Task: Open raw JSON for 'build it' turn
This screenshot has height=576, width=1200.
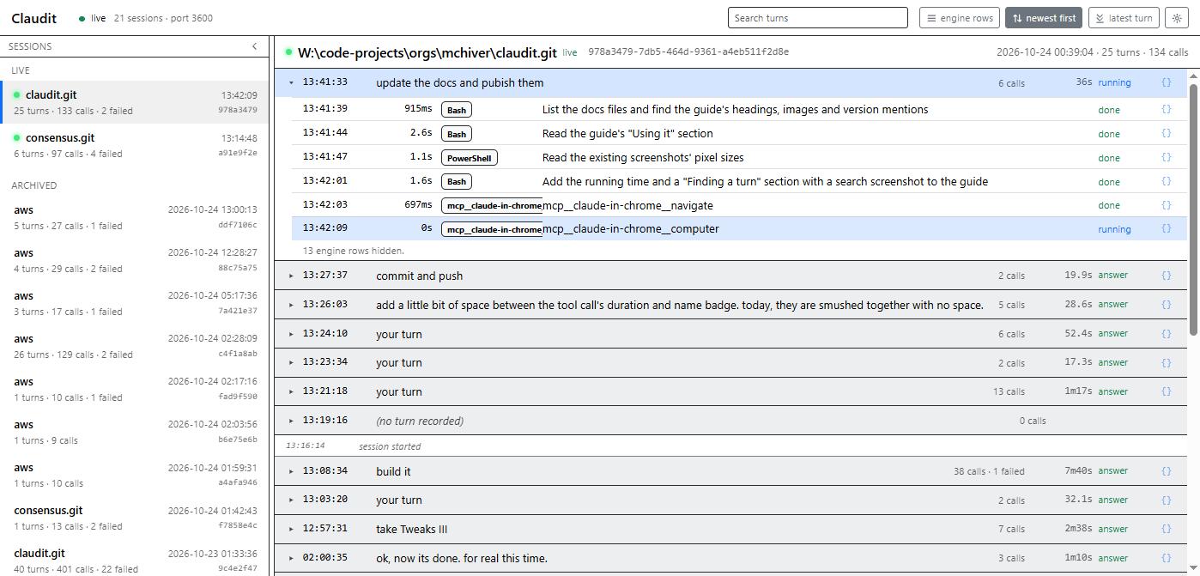Action: click(x=1166, y=471)
